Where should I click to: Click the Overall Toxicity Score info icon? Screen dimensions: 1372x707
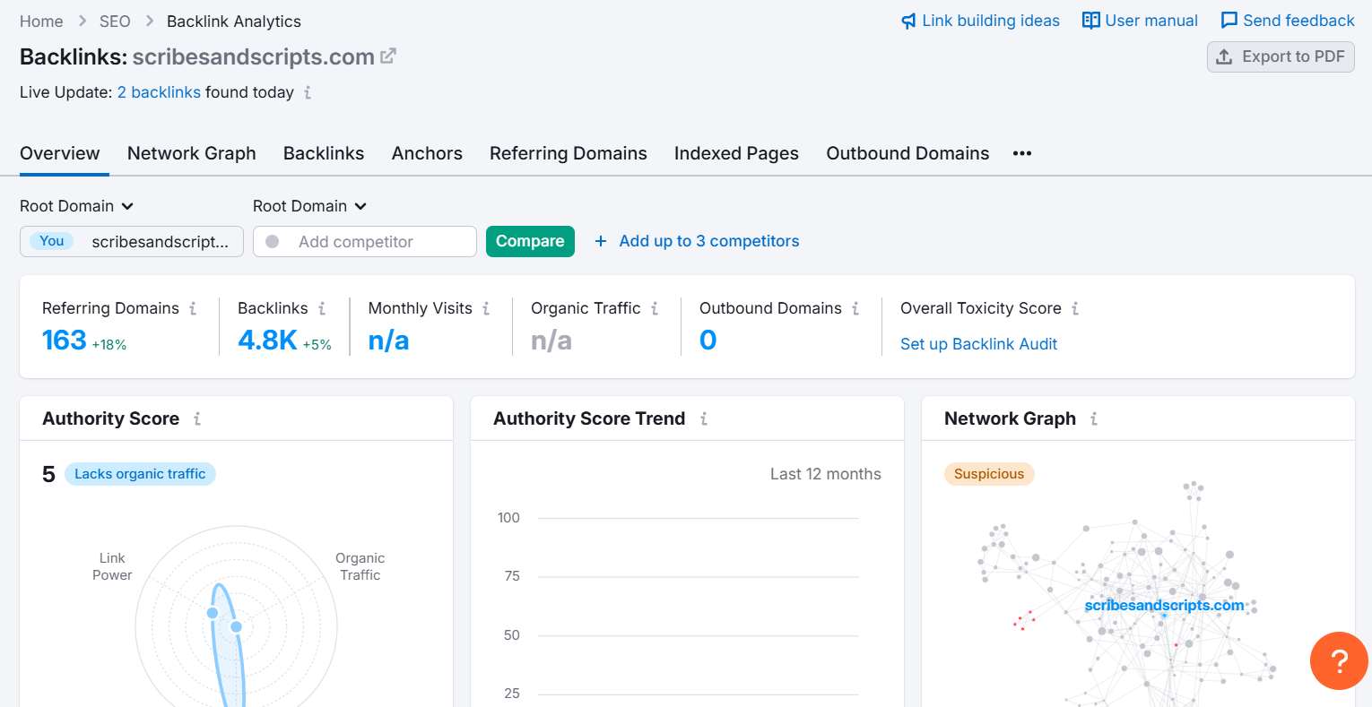click(1075, 308)
